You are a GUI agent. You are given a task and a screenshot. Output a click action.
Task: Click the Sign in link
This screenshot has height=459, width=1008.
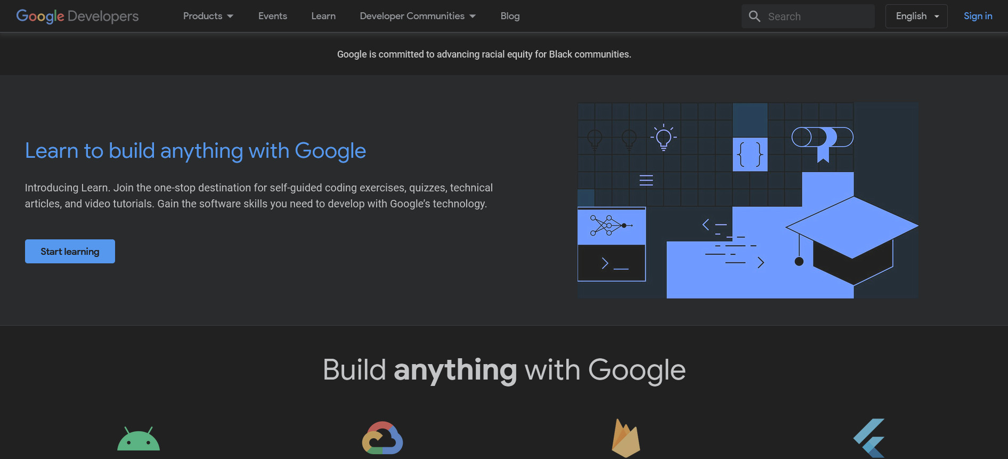coord(978,16)
